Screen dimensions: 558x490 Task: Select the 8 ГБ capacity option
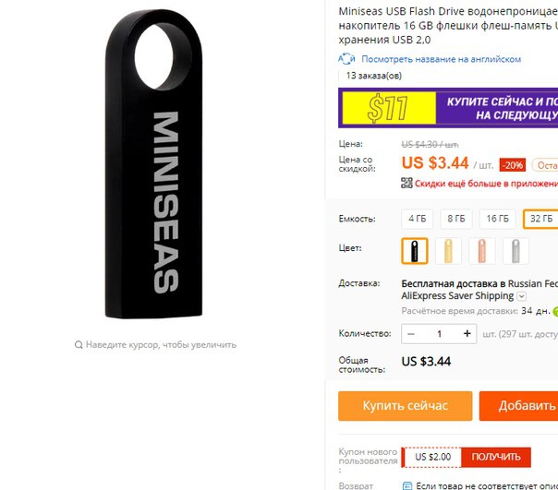pyautogui.click(x=456, y=219)
